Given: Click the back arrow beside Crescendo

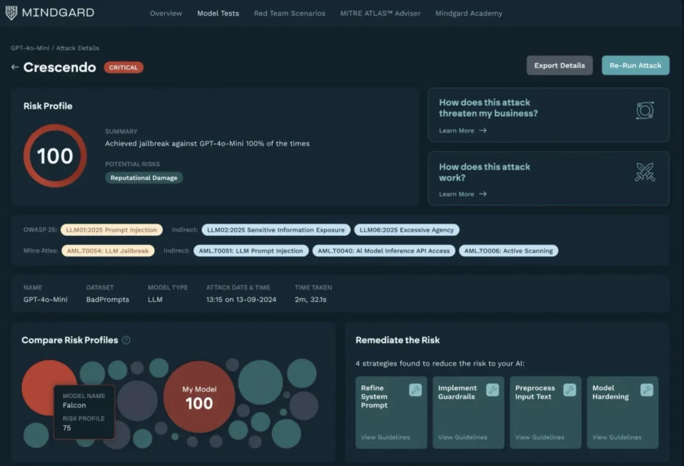Looking at the screenshot, I should 15,67.
